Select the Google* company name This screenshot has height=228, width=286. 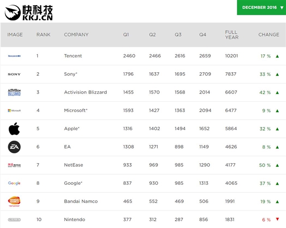point(73,183)
